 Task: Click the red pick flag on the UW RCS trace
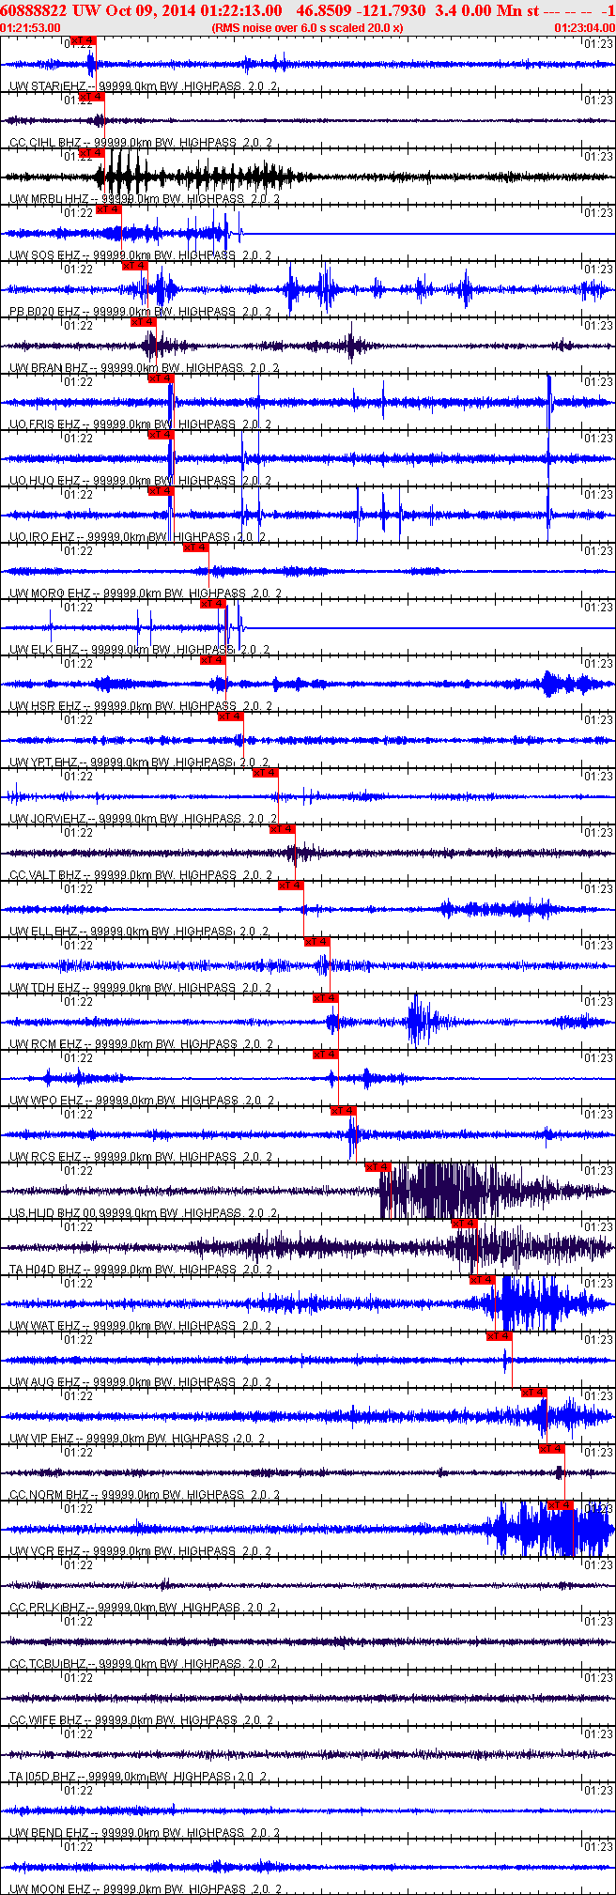pos(344,1111)
